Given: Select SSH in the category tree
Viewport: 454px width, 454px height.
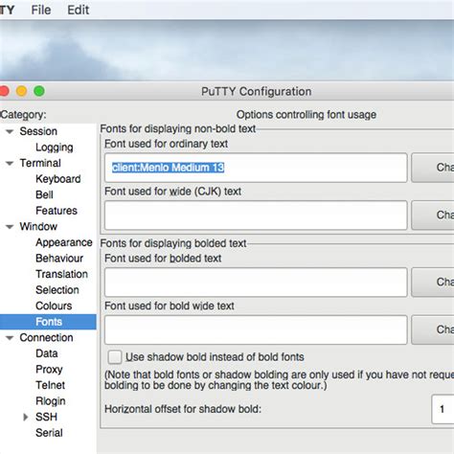Looking at the screenshot, I should click(46, 417).
